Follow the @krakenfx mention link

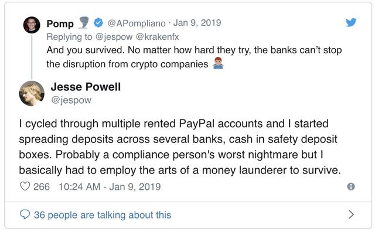tap(158, 37)
